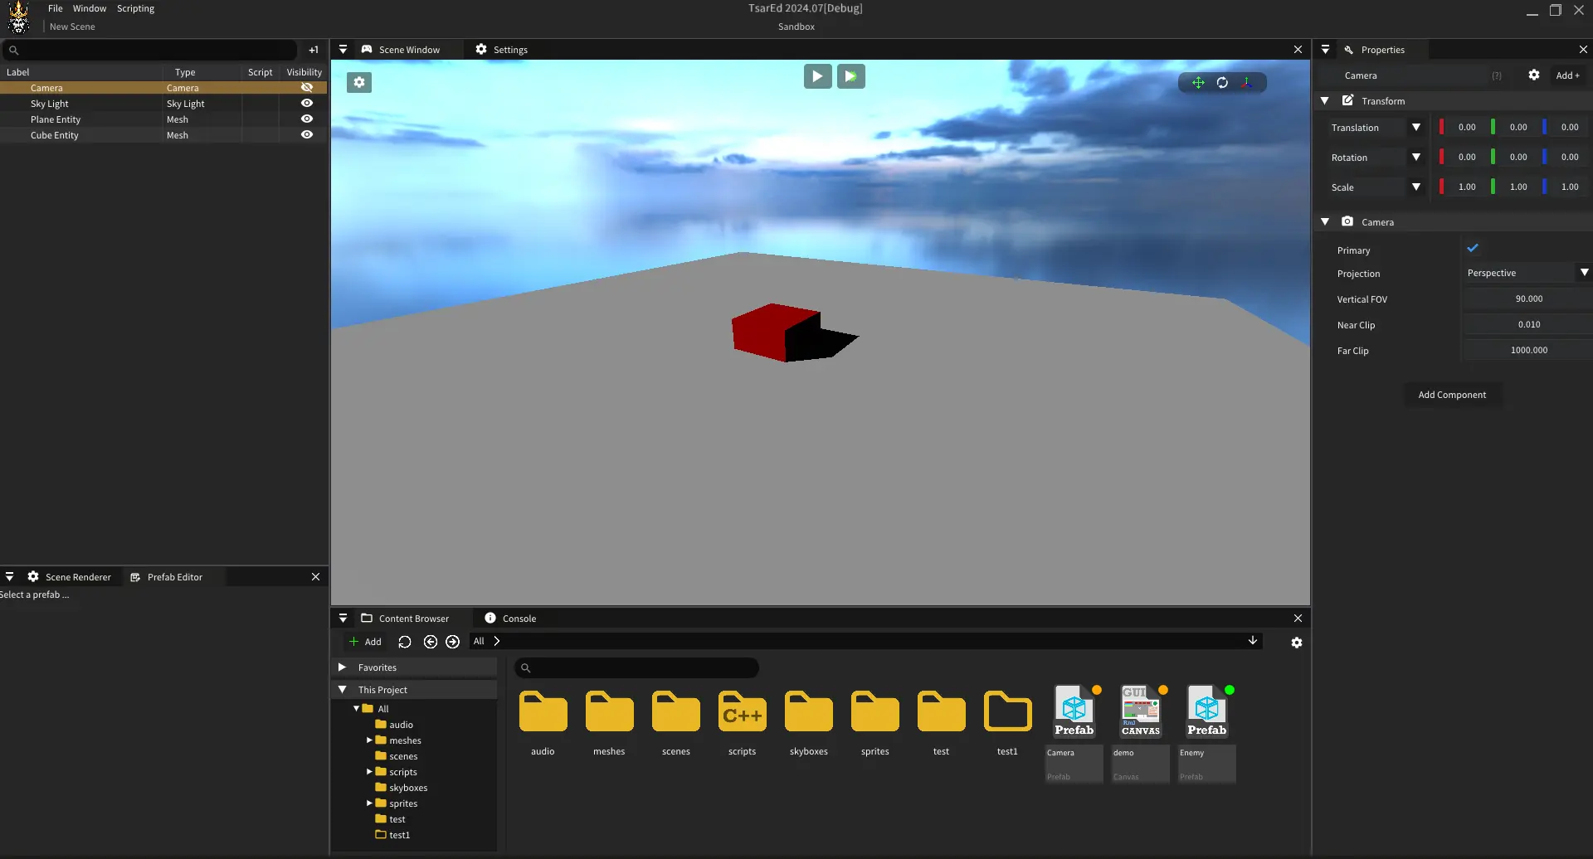The width and height of the screenshot is (1593, 859).
Task: Open the Scripting menu
Action: 135,8
